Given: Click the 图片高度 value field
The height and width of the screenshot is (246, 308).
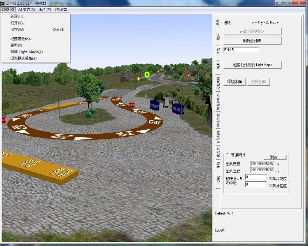Looking at the screenshot, I should point(262,170).
